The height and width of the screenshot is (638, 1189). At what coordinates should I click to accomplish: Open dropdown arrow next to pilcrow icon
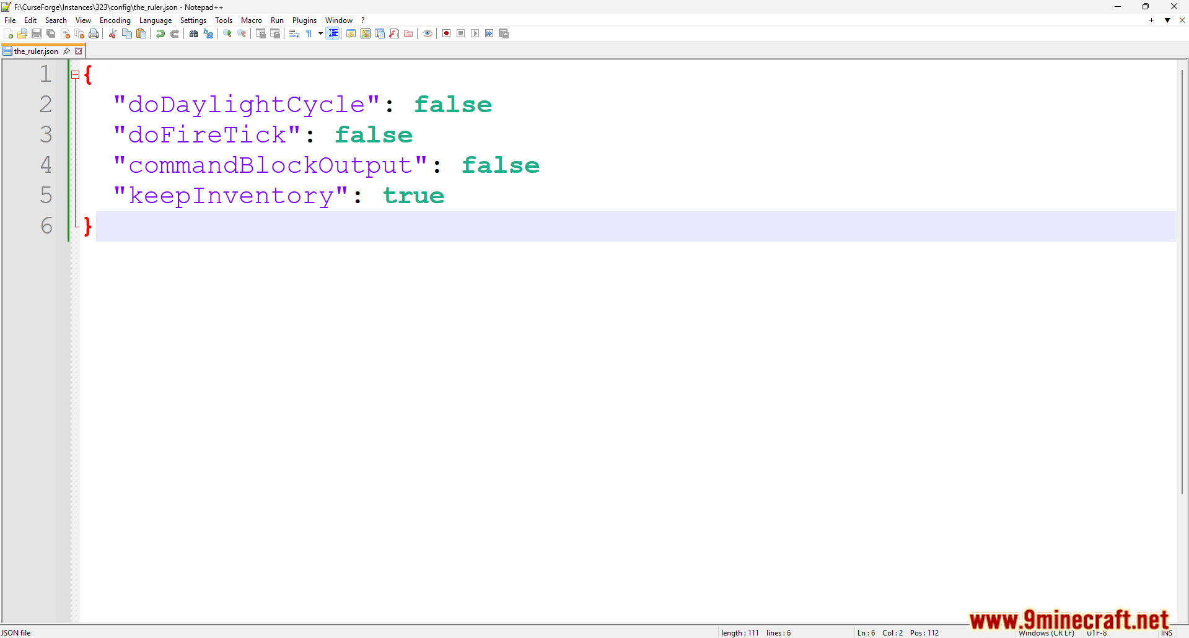320,34
